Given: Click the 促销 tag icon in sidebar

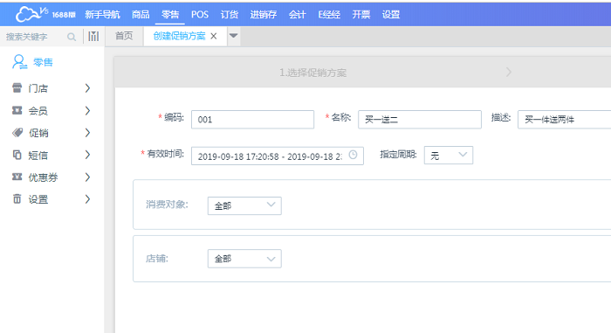Looking at the screenshot, I should pyautogui.click(x=17, y=133).
